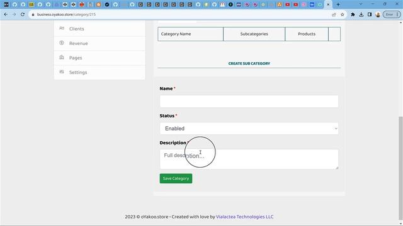Click the Category Name column header
This screenshot has height=226, width=403.
(190, 34)
